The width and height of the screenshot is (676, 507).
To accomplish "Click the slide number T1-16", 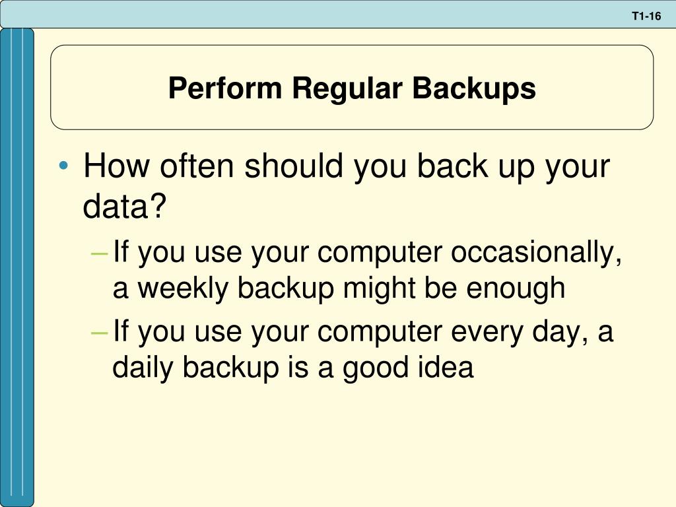I will [x=646, y=17].
